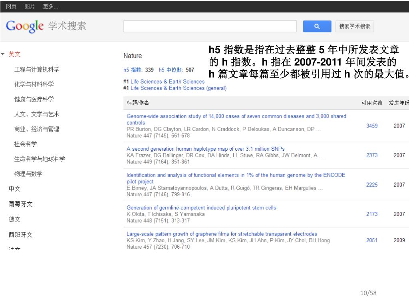
Task: Select 工程与计算机科学 category
Action: tap(37, 70)
